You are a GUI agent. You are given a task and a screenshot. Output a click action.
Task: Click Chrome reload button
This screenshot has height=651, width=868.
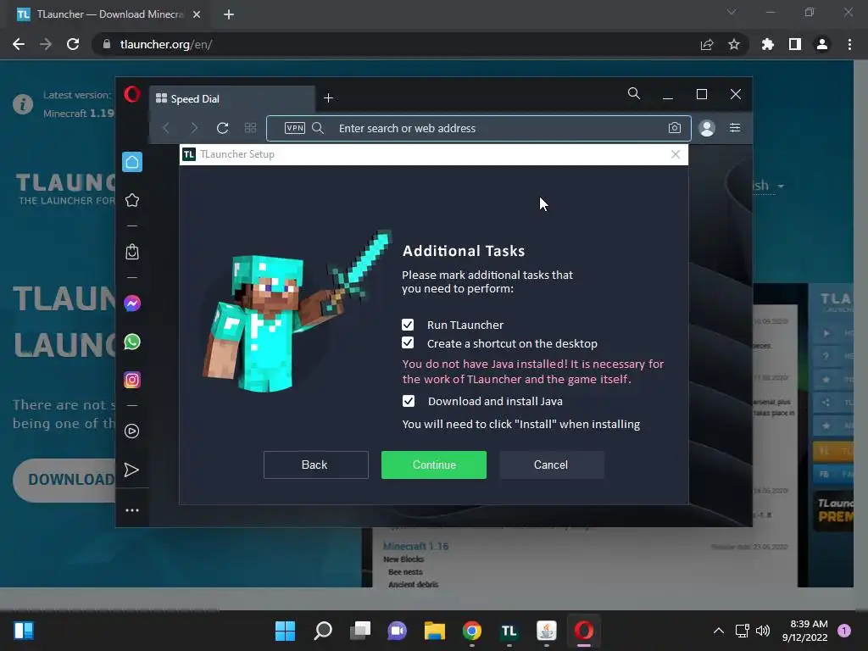(x=73, y=44)
